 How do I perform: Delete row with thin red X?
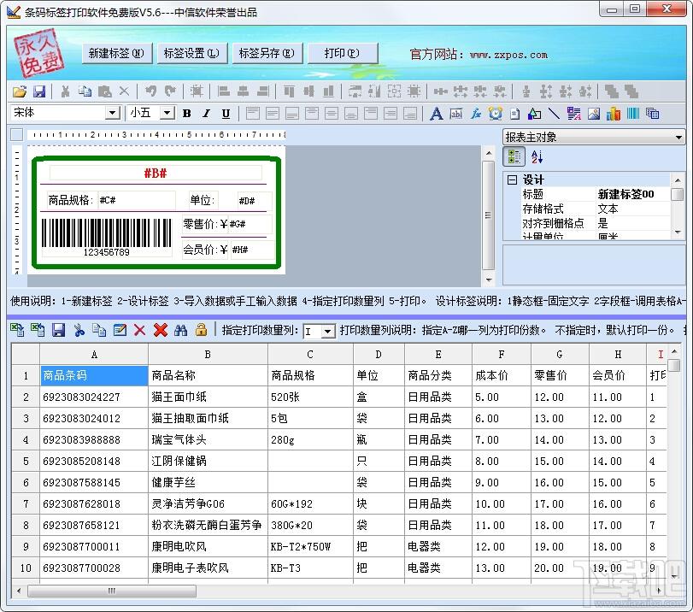[x=139, y=330]
